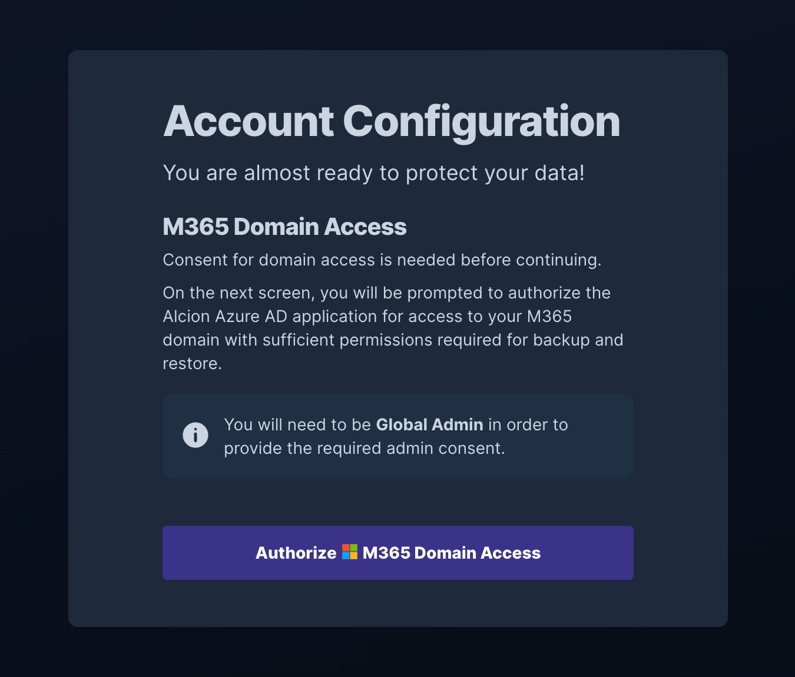Click the word 'Account' in the main title

249,121
